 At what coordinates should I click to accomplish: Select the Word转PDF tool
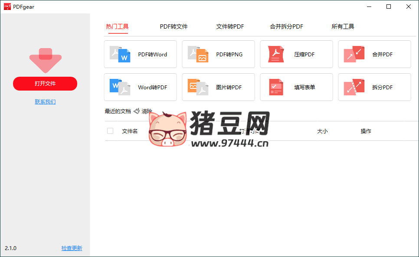pos(140,87)
